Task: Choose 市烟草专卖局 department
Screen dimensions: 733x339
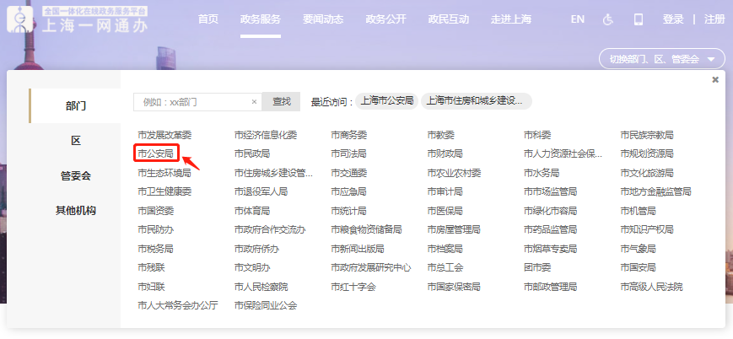Action: click(x=550, y=249)
